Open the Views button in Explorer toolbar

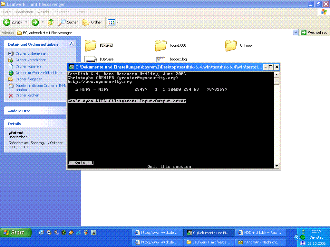pos(111,22)
